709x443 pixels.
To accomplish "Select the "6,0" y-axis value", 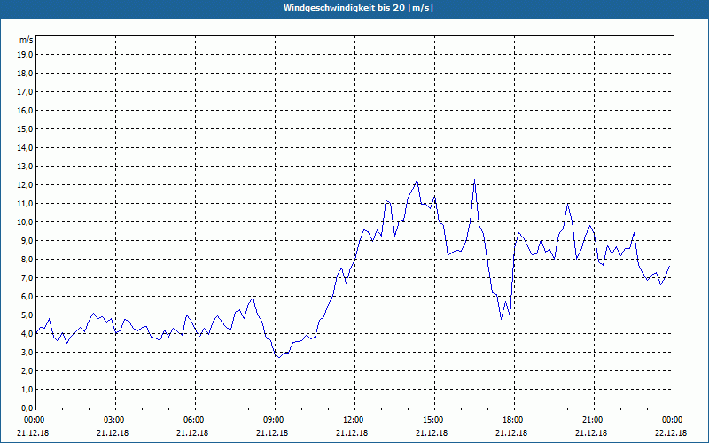I will click(x=27, y=297).
